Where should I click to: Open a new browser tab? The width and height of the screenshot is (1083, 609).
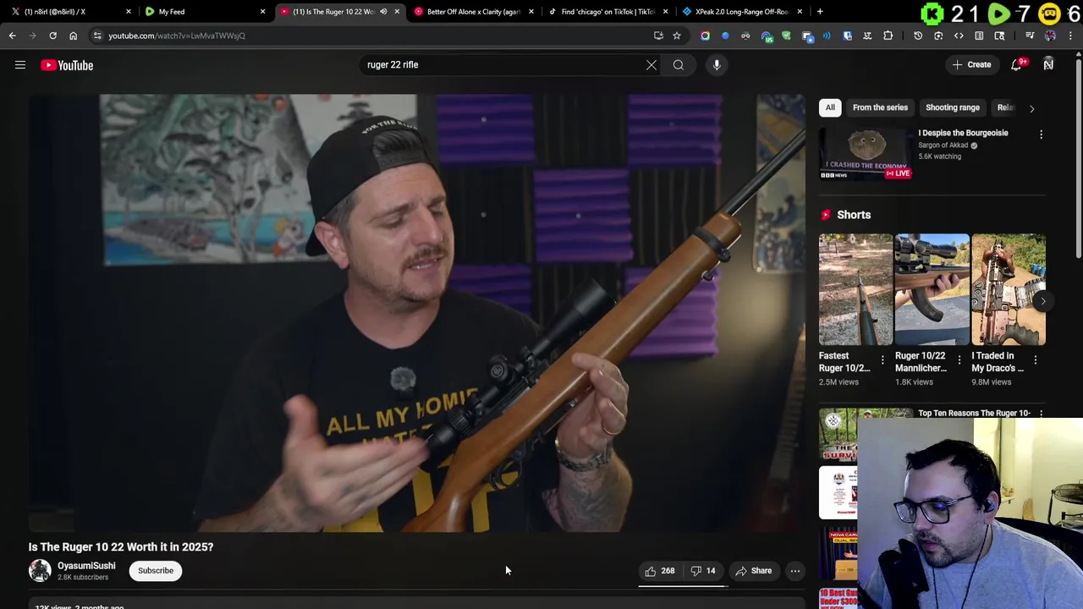(x=820, y=12)
